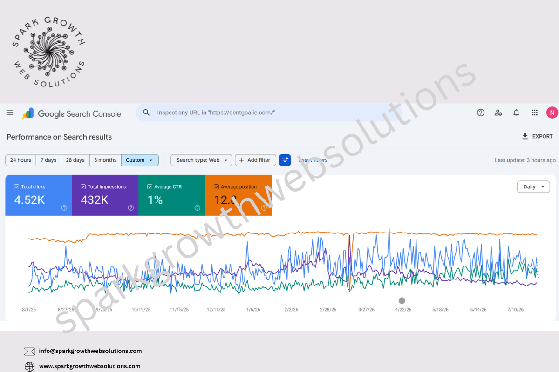Click the 11/15/25 axis date label
This screenshot has height=372, width=559.
pos(179,310)
